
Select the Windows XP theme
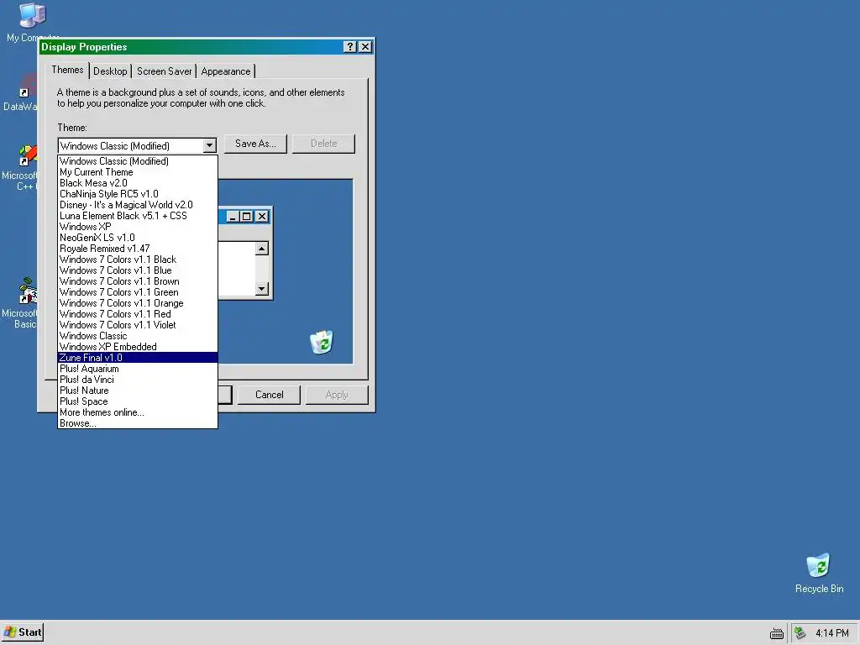[138, 227]
